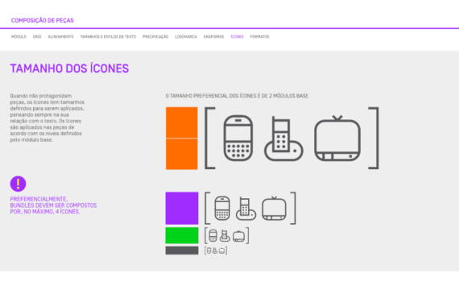
Task: Click the paragraph starting 'Quando não protagonizam'
Action: click(x=48, y=118)
